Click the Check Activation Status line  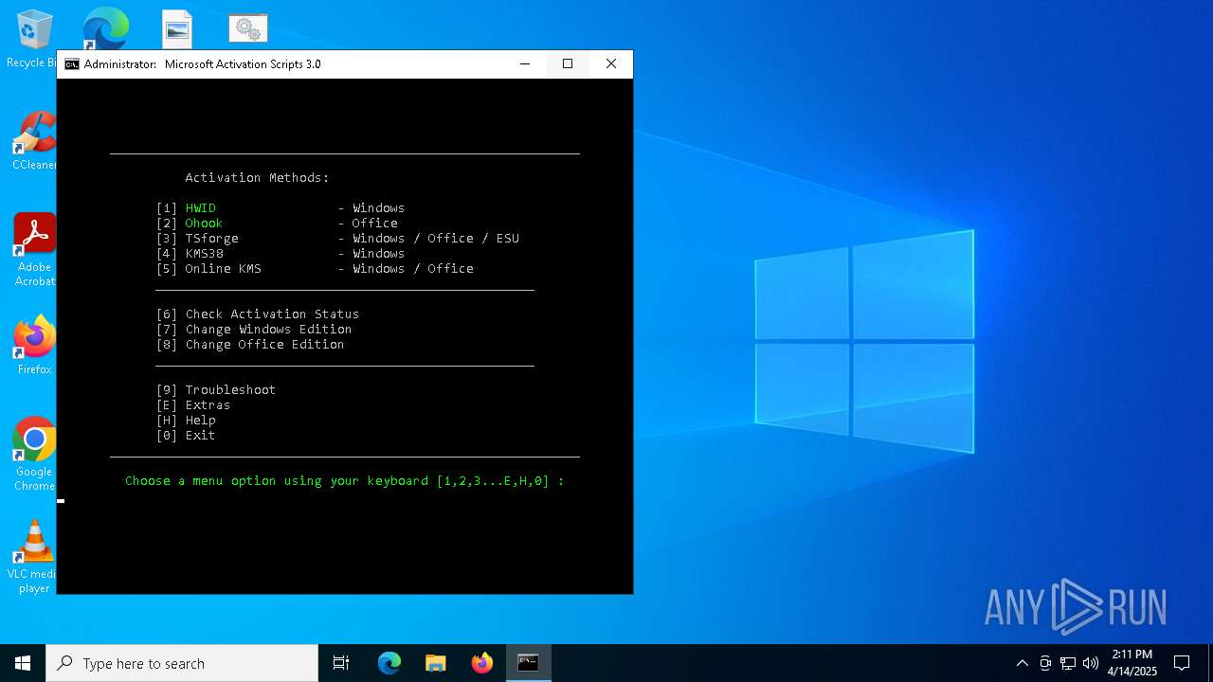coord(258,314)
